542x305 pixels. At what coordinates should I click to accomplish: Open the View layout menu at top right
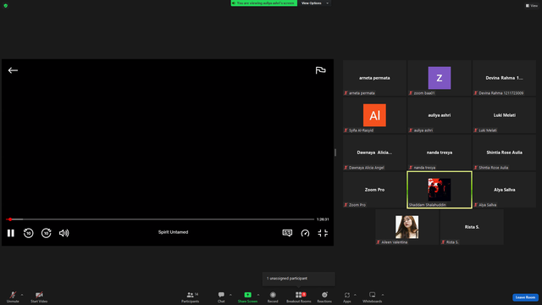pos(532,6)
